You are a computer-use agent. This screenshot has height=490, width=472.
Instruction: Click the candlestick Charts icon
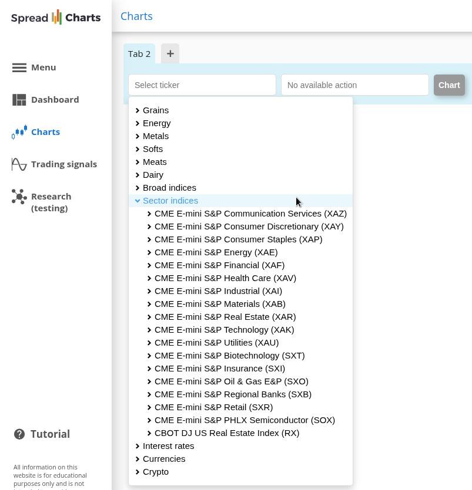[x=19, y=132]
